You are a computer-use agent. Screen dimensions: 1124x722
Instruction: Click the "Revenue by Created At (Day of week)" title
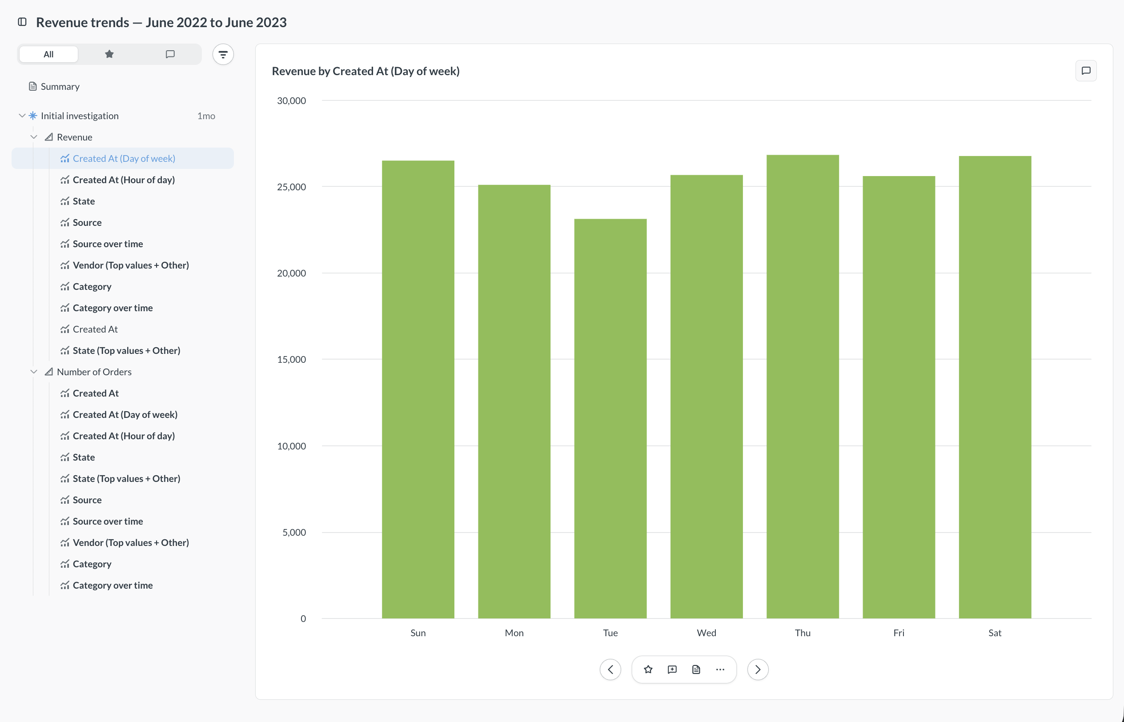click(365, 71)
